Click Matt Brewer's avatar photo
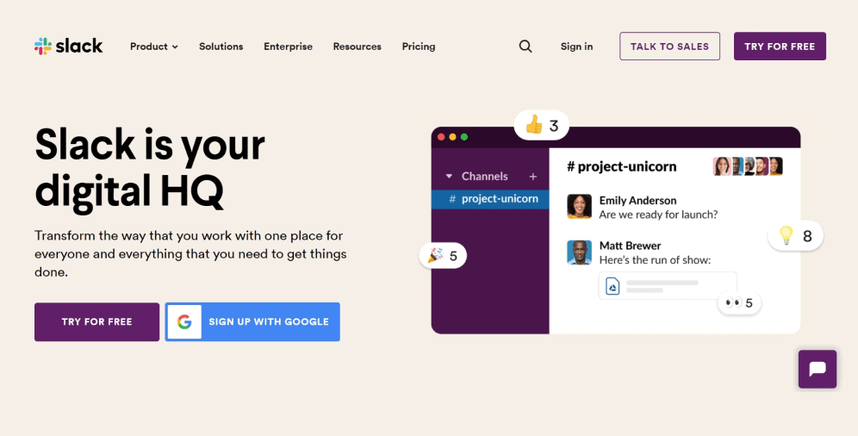858x436 pixels. point(579,252)
